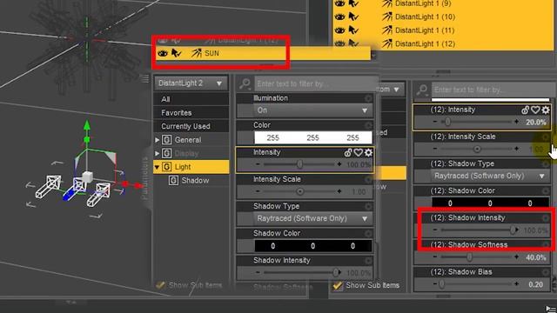Image resolution: width=557 pixels, height=313 pixels.
Task: Click the (12): Shadow Intensity slider handle
Action: (513, 230)
